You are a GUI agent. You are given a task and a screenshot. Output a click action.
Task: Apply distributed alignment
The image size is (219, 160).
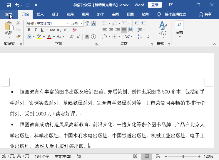pyautogui.click(x=131, y=30)
